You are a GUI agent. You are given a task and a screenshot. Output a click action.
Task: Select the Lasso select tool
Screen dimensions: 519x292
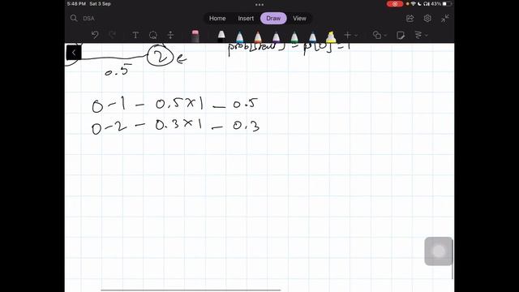(153, 35)
